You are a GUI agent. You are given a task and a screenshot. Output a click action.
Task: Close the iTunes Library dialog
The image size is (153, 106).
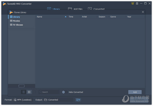pos(143,12)
